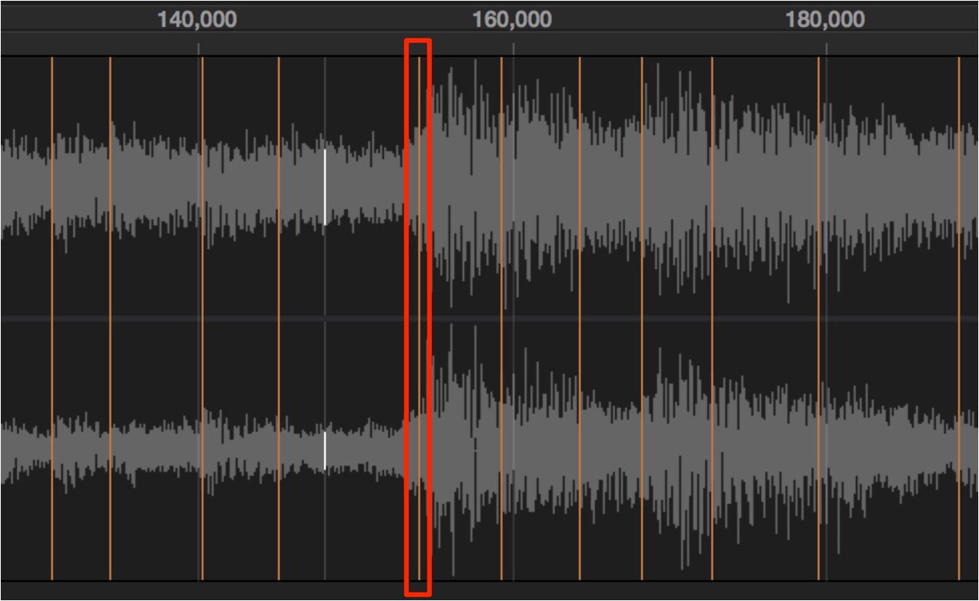Select the rightmost orange transient marker
This screenshot has width=979, height=601.
(959, 318)
